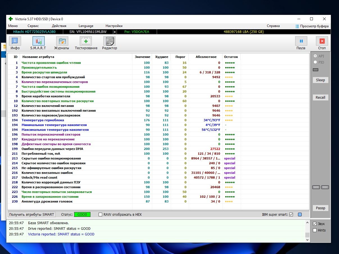Click the Порог column header
339x254 pixels.
tap(180, 57)
